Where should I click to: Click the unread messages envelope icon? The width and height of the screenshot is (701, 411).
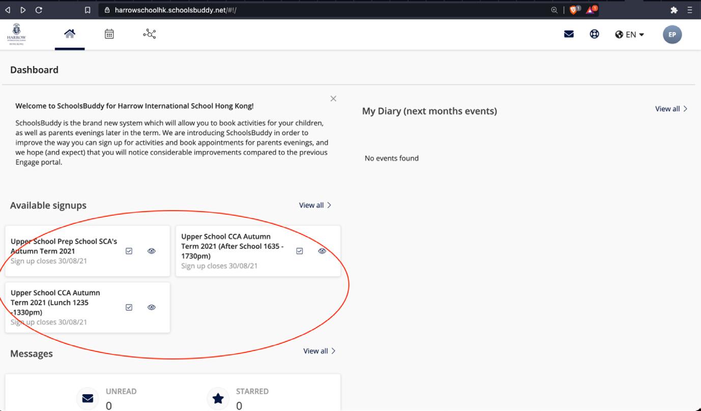(x=87, y=398)
